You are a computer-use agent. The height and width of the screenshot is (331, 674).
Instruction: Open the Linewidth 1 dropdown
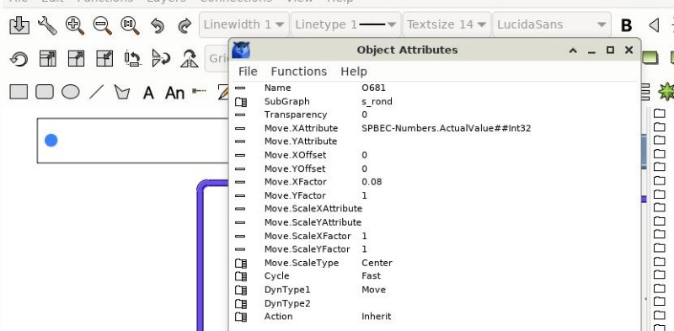click(244, 24)
